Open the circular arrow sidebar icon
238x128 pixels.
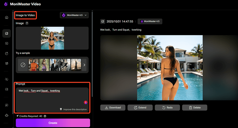[7, 54]
